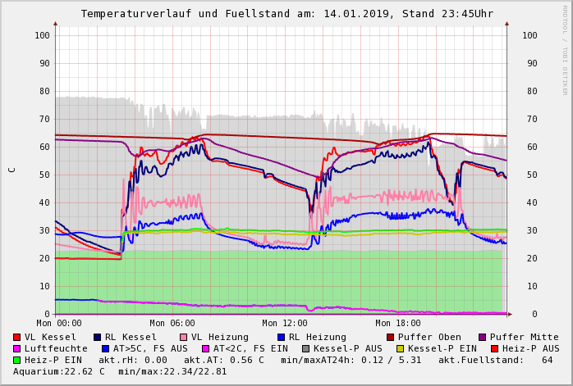Click the dark blue RL Kessel swatch
The image size is (573, 386).
click(97, 337)
